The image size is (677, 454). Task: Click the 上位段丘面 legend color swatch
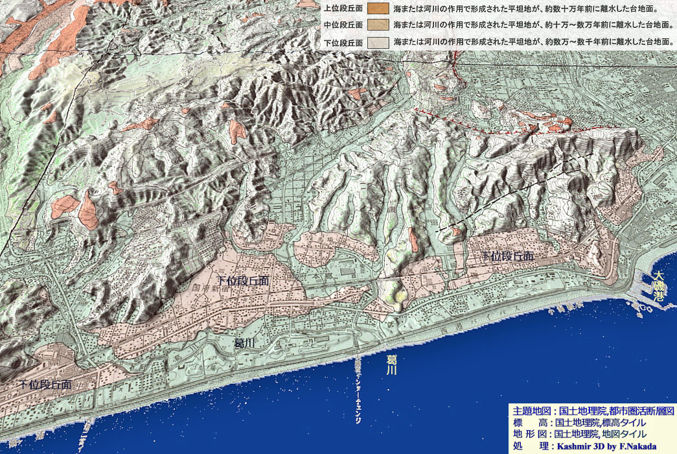click(377, 10)
